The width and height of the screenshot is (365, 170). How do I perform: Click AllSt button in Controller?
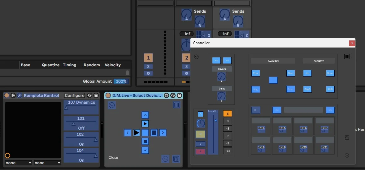pos(330,89)
